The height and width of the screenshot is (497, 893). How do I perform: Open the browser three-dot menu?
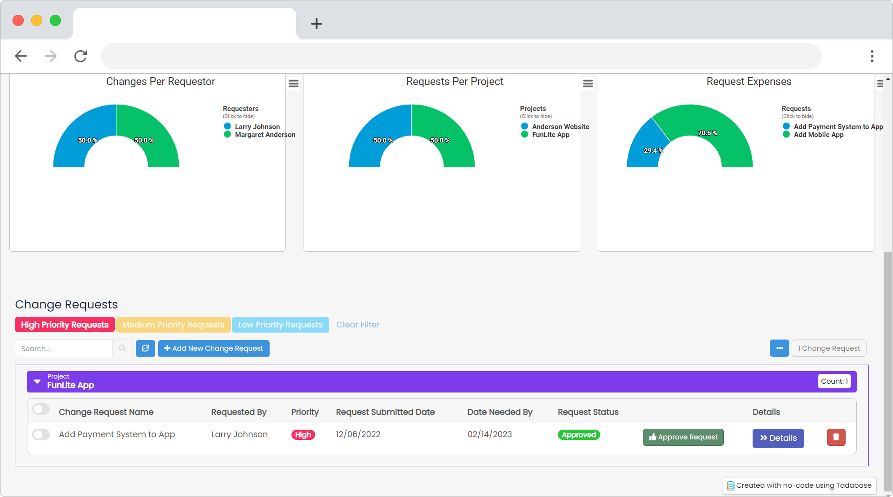tap(872, 56)
